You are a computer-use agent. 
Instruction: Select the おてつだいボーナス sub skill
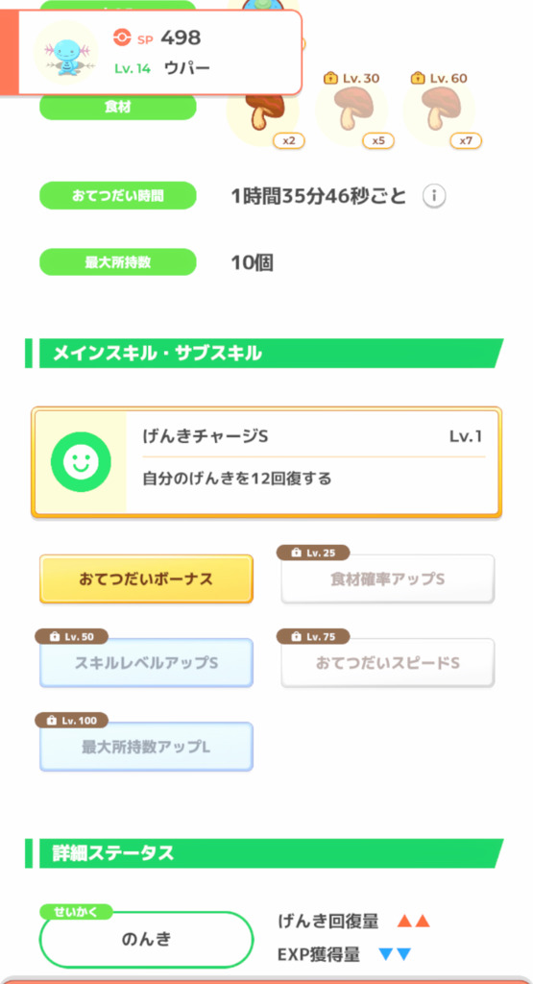[146, 578]
